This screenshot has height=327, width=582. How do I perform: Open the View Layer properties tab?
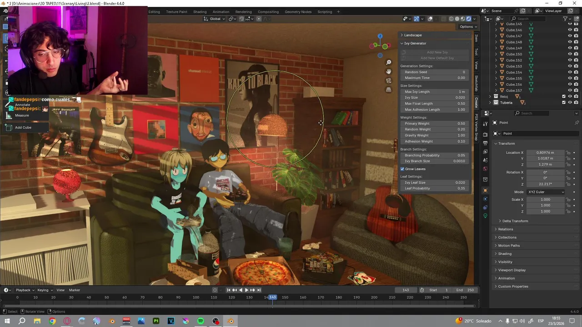tap(486, 152)
